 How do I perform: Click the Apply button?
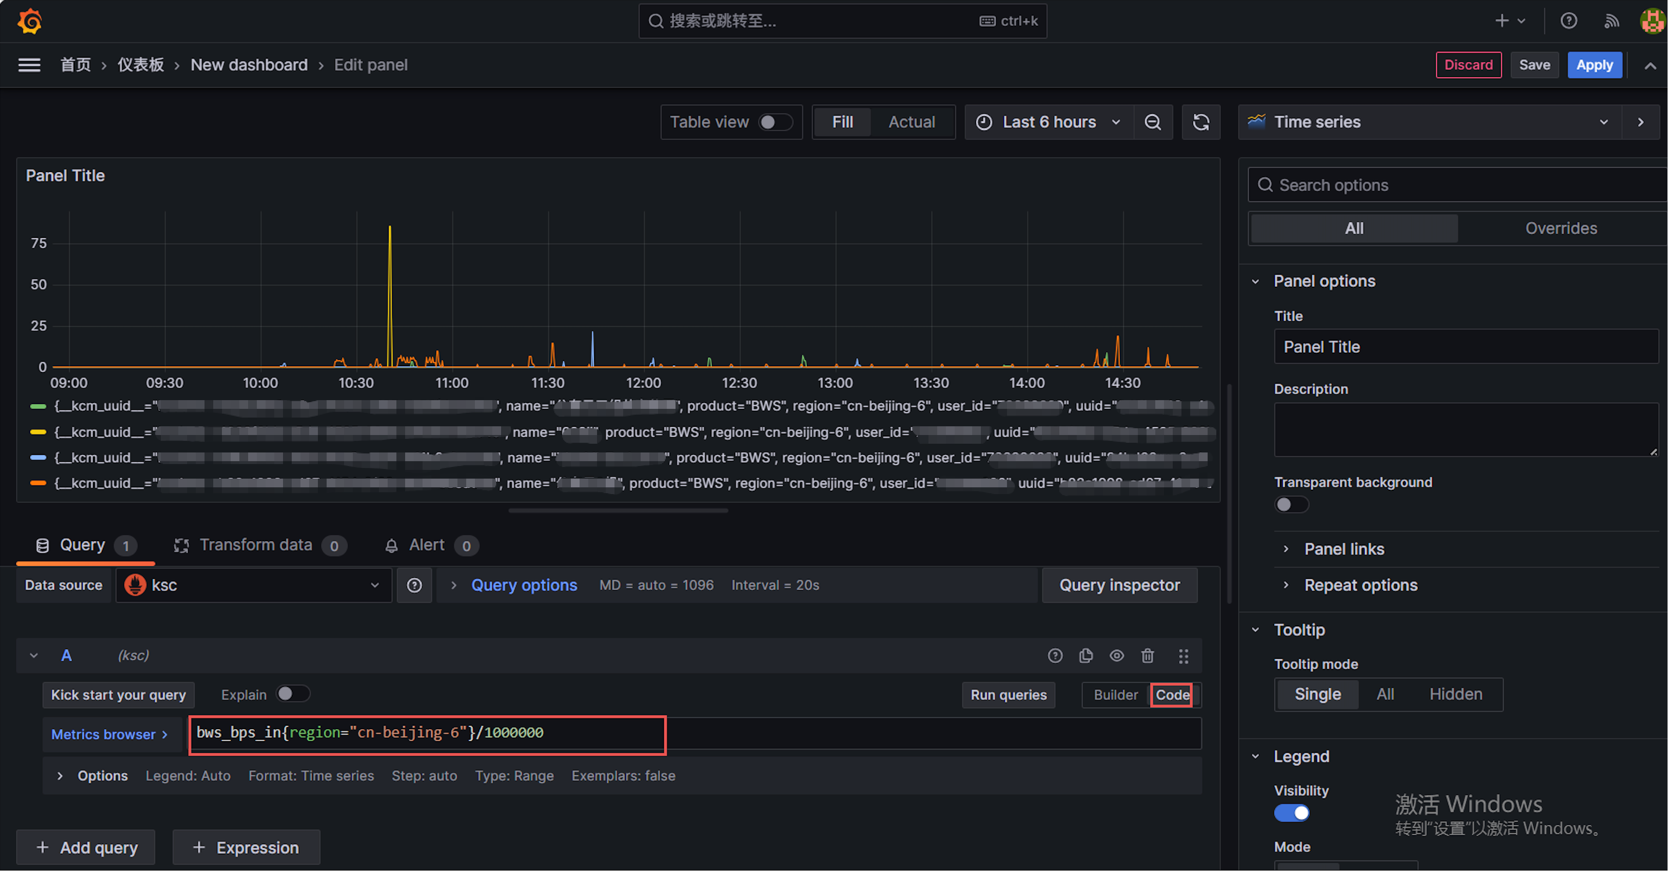tap(1593, 65)
